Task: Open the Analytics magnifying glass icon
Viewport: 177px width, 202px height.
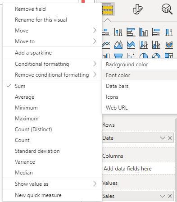Action: tap(167, 9)
